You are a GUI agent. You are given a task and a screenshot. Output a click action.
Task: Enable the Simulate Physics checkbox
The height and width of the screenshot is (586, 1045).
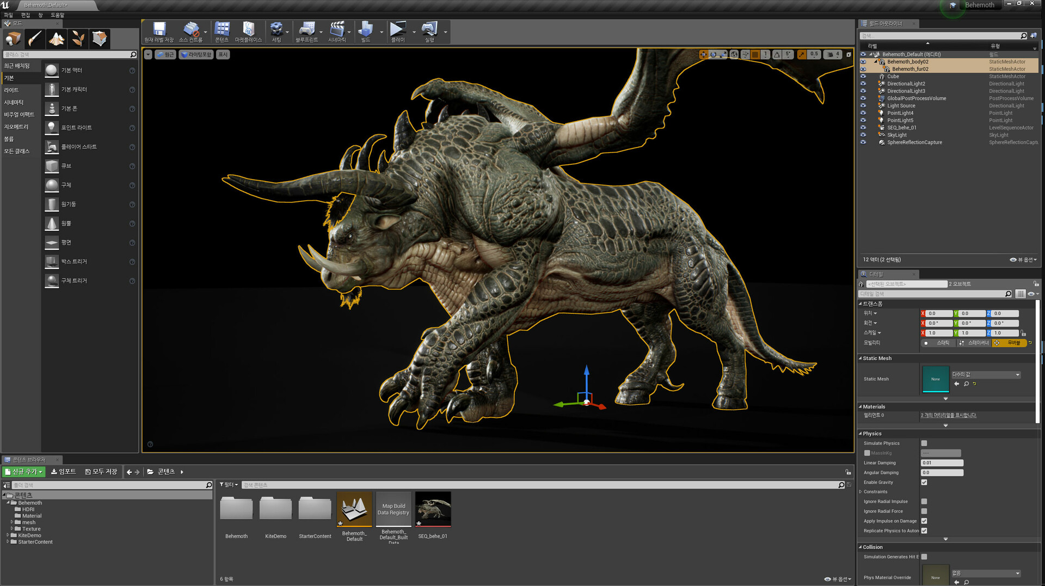(x=924, y=443)
